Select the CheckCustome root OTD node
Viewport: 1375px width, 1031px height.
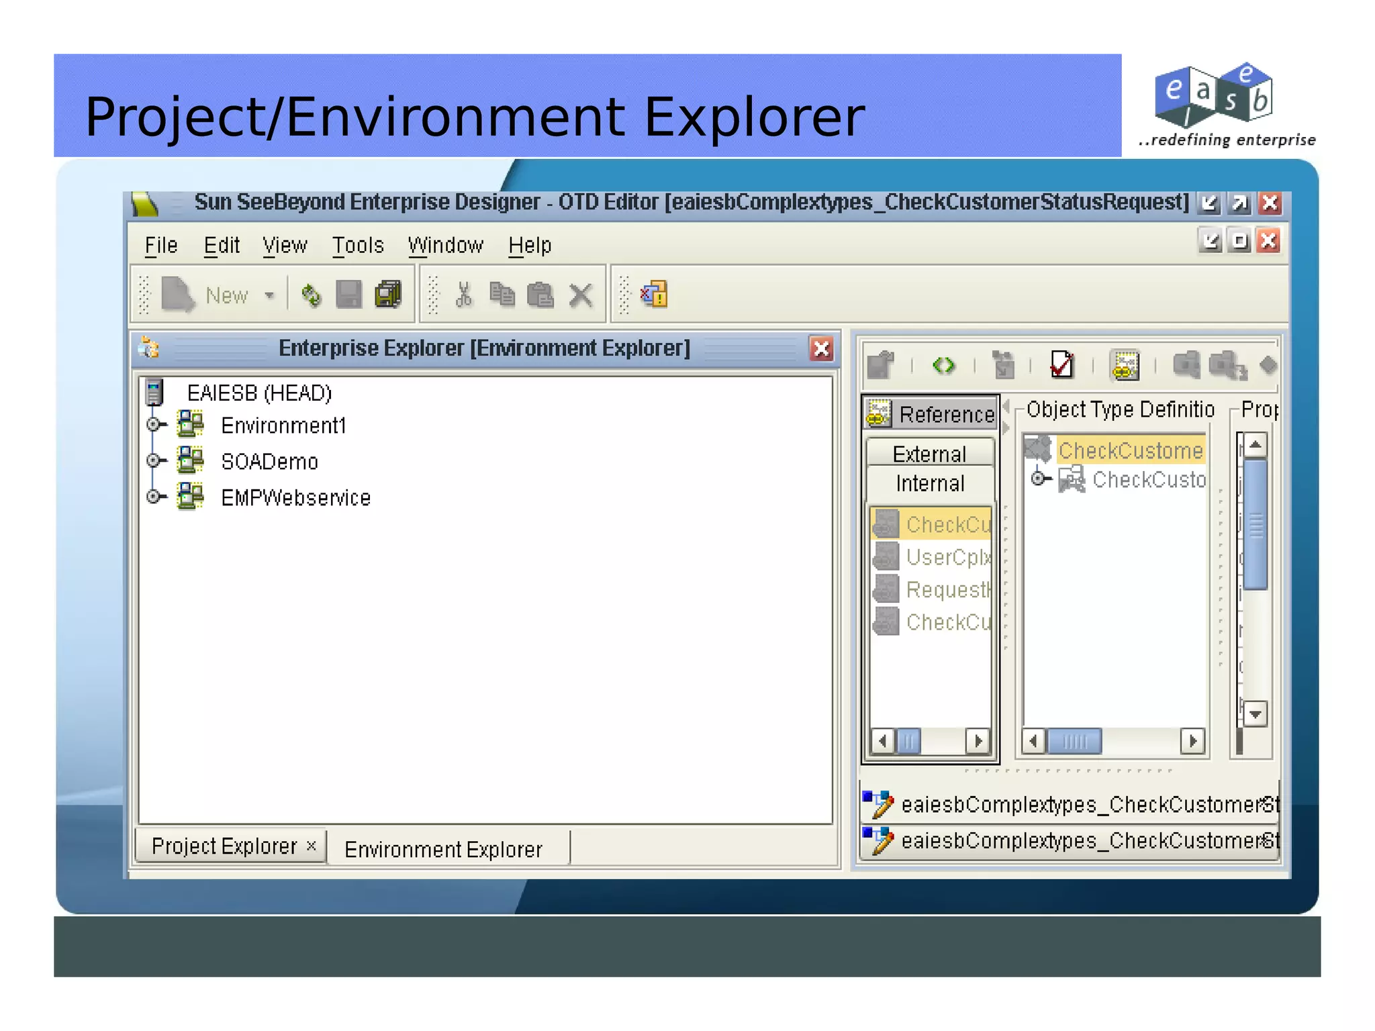coord(1131,450)
